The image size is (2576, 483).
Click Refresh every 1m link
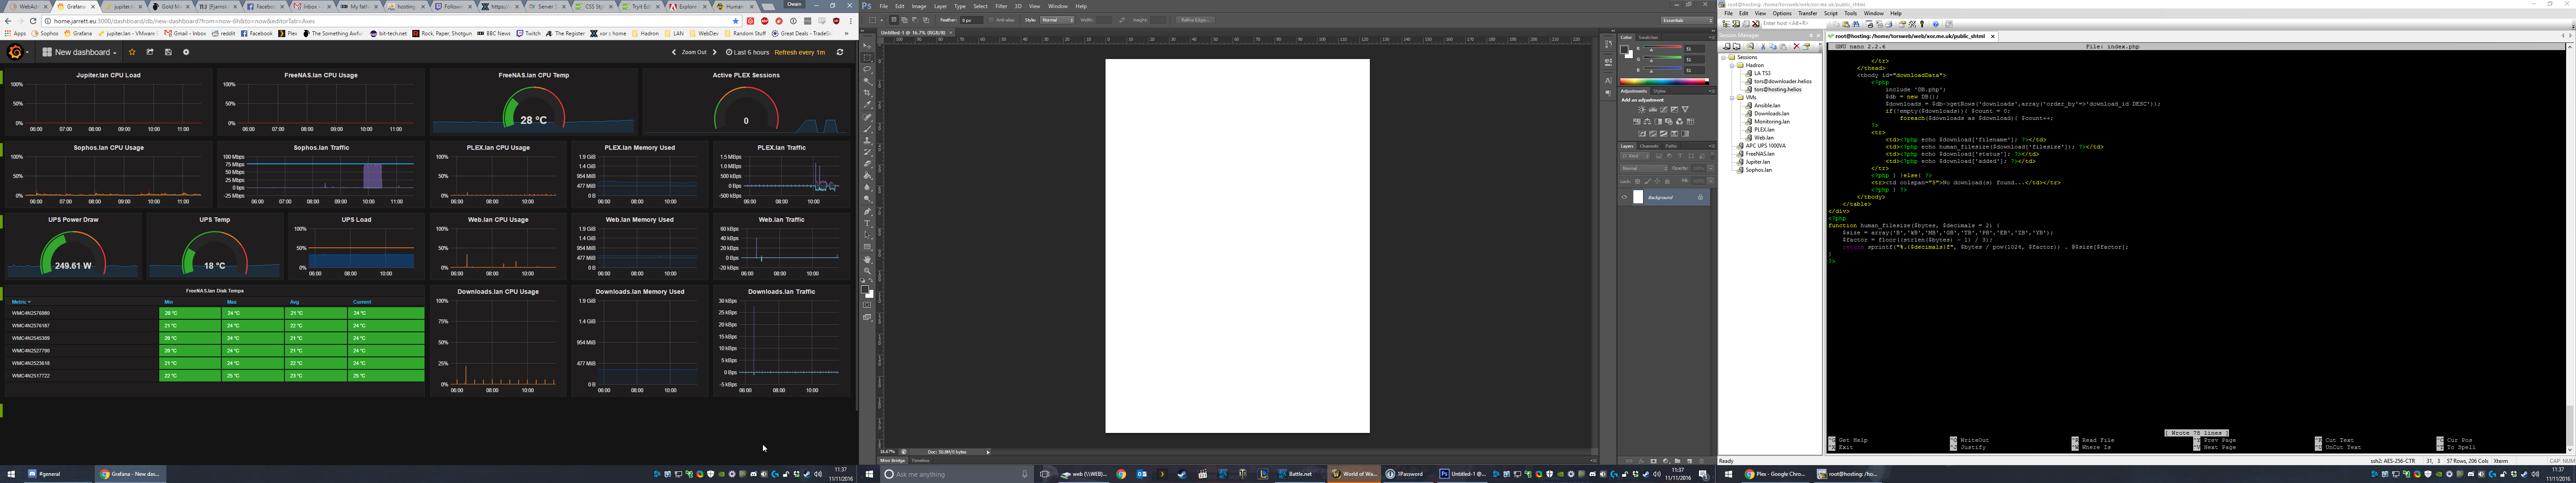pyautogui.click(x=800, y=52)
